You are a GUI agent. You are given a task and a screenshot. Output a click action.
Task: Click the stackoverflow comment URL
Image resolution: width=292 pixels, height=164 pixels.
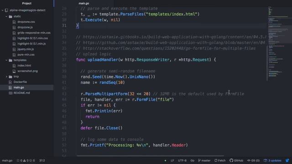169,48
